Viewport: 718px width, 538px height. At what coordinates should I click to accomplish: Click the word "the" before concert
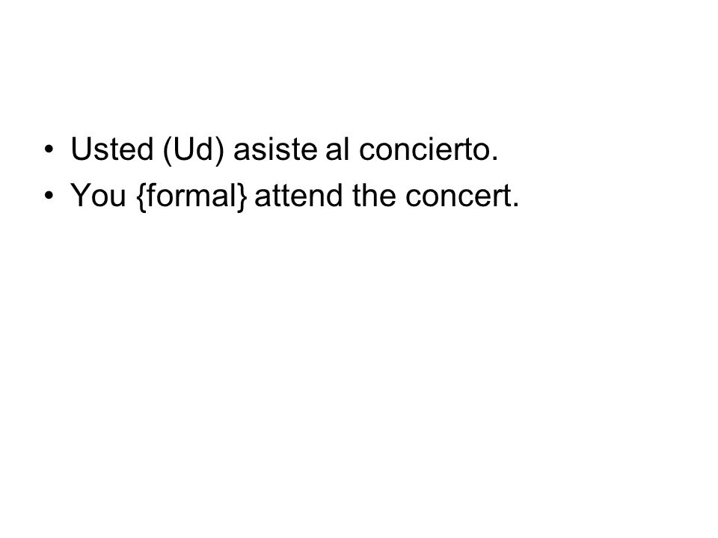click(374, 195)
